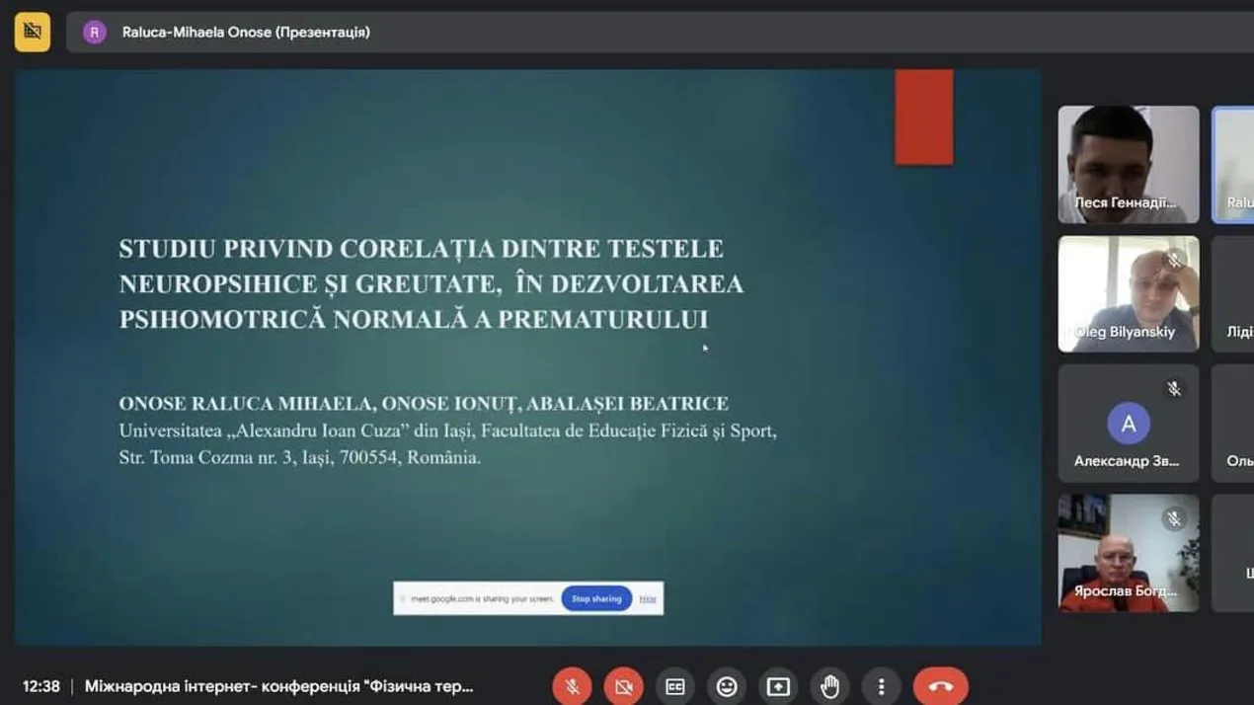Select the Александр Зв participant tile
Screen dimensions: 1254x705
(x=1129, y=424)
